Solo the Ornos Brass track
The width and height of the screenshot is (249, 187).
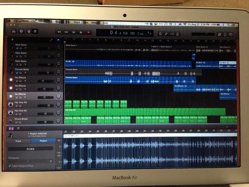[20, 123]
